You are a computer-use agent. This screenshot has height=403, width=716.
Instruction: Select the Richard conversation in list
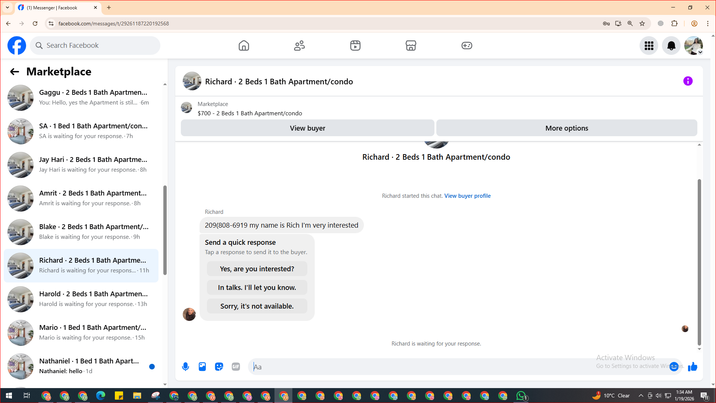81,265
